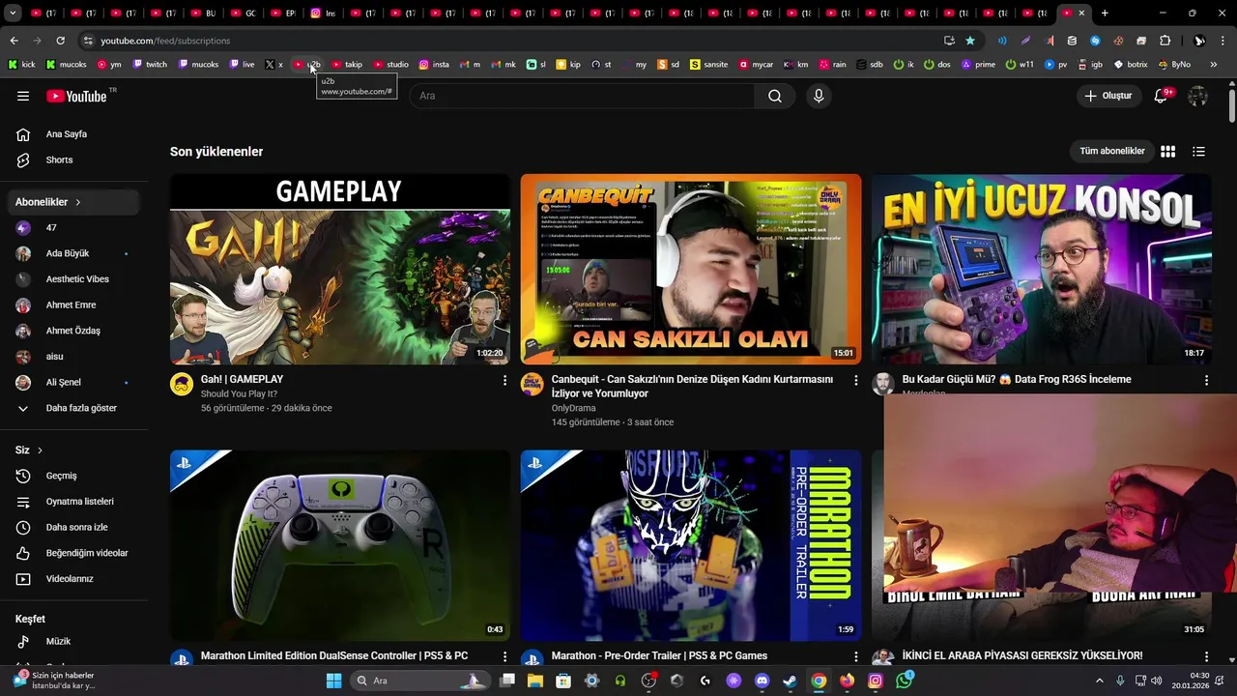Open the insta bookmark
The image size is (1237, 696).
tap(434, 65)
